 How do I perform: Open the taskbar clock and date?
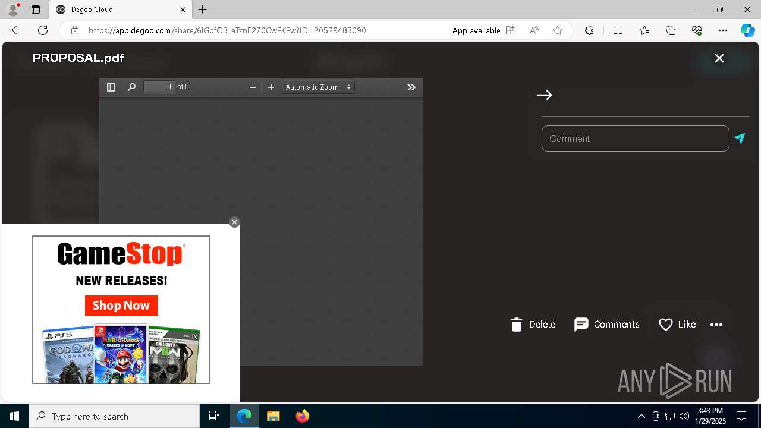click(710, 416)
